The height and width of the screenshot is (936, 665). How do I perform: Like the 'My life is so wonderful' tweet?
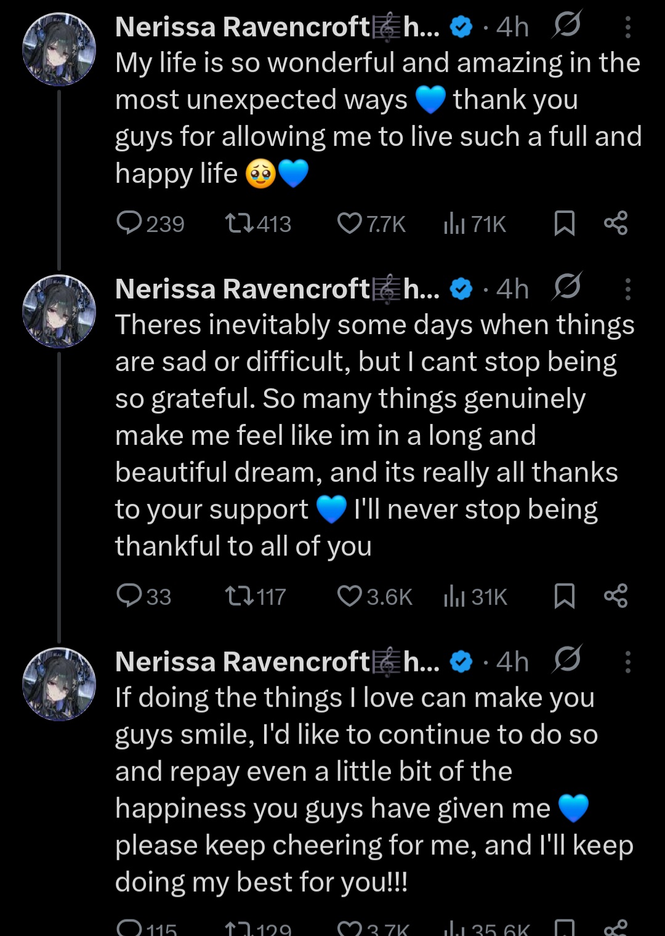click(x=349, y=223)
